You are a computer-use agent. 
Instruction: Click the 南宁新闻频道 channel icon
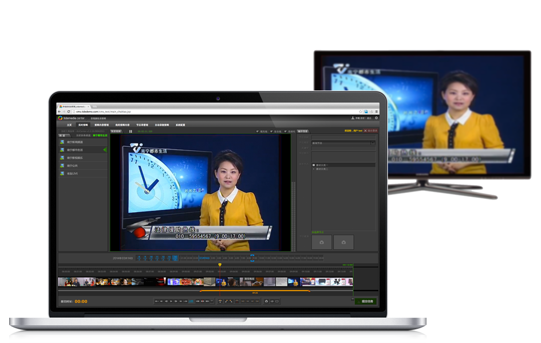click(62, 142)
